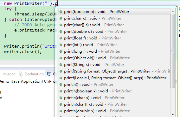180x117 pixels.
Task: Pick println(double x) from the list
Action: pyautogui.click(x=114, y=111)
